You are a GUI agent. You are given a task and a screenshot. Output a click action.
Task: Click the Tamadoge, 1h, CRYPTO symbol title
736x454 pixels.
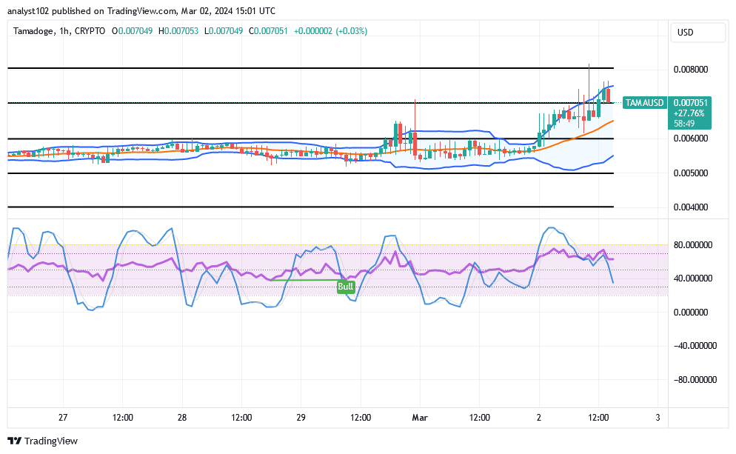click(x=59, y=31)
